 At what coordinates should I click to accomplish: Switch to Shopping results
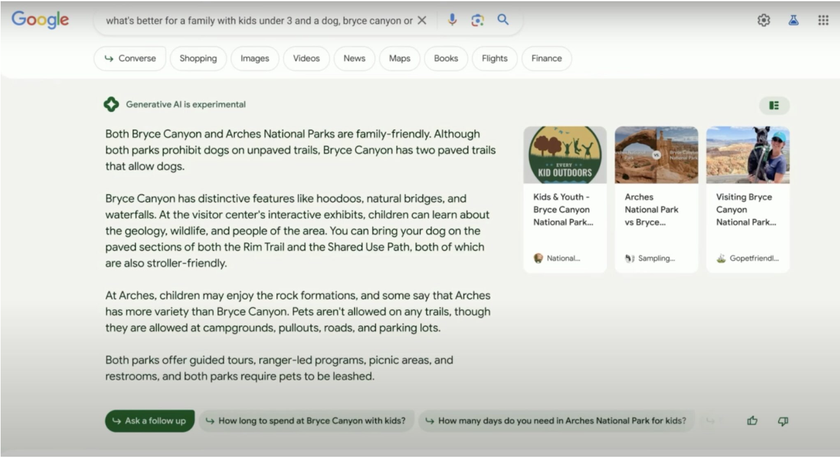pos(198,58)
